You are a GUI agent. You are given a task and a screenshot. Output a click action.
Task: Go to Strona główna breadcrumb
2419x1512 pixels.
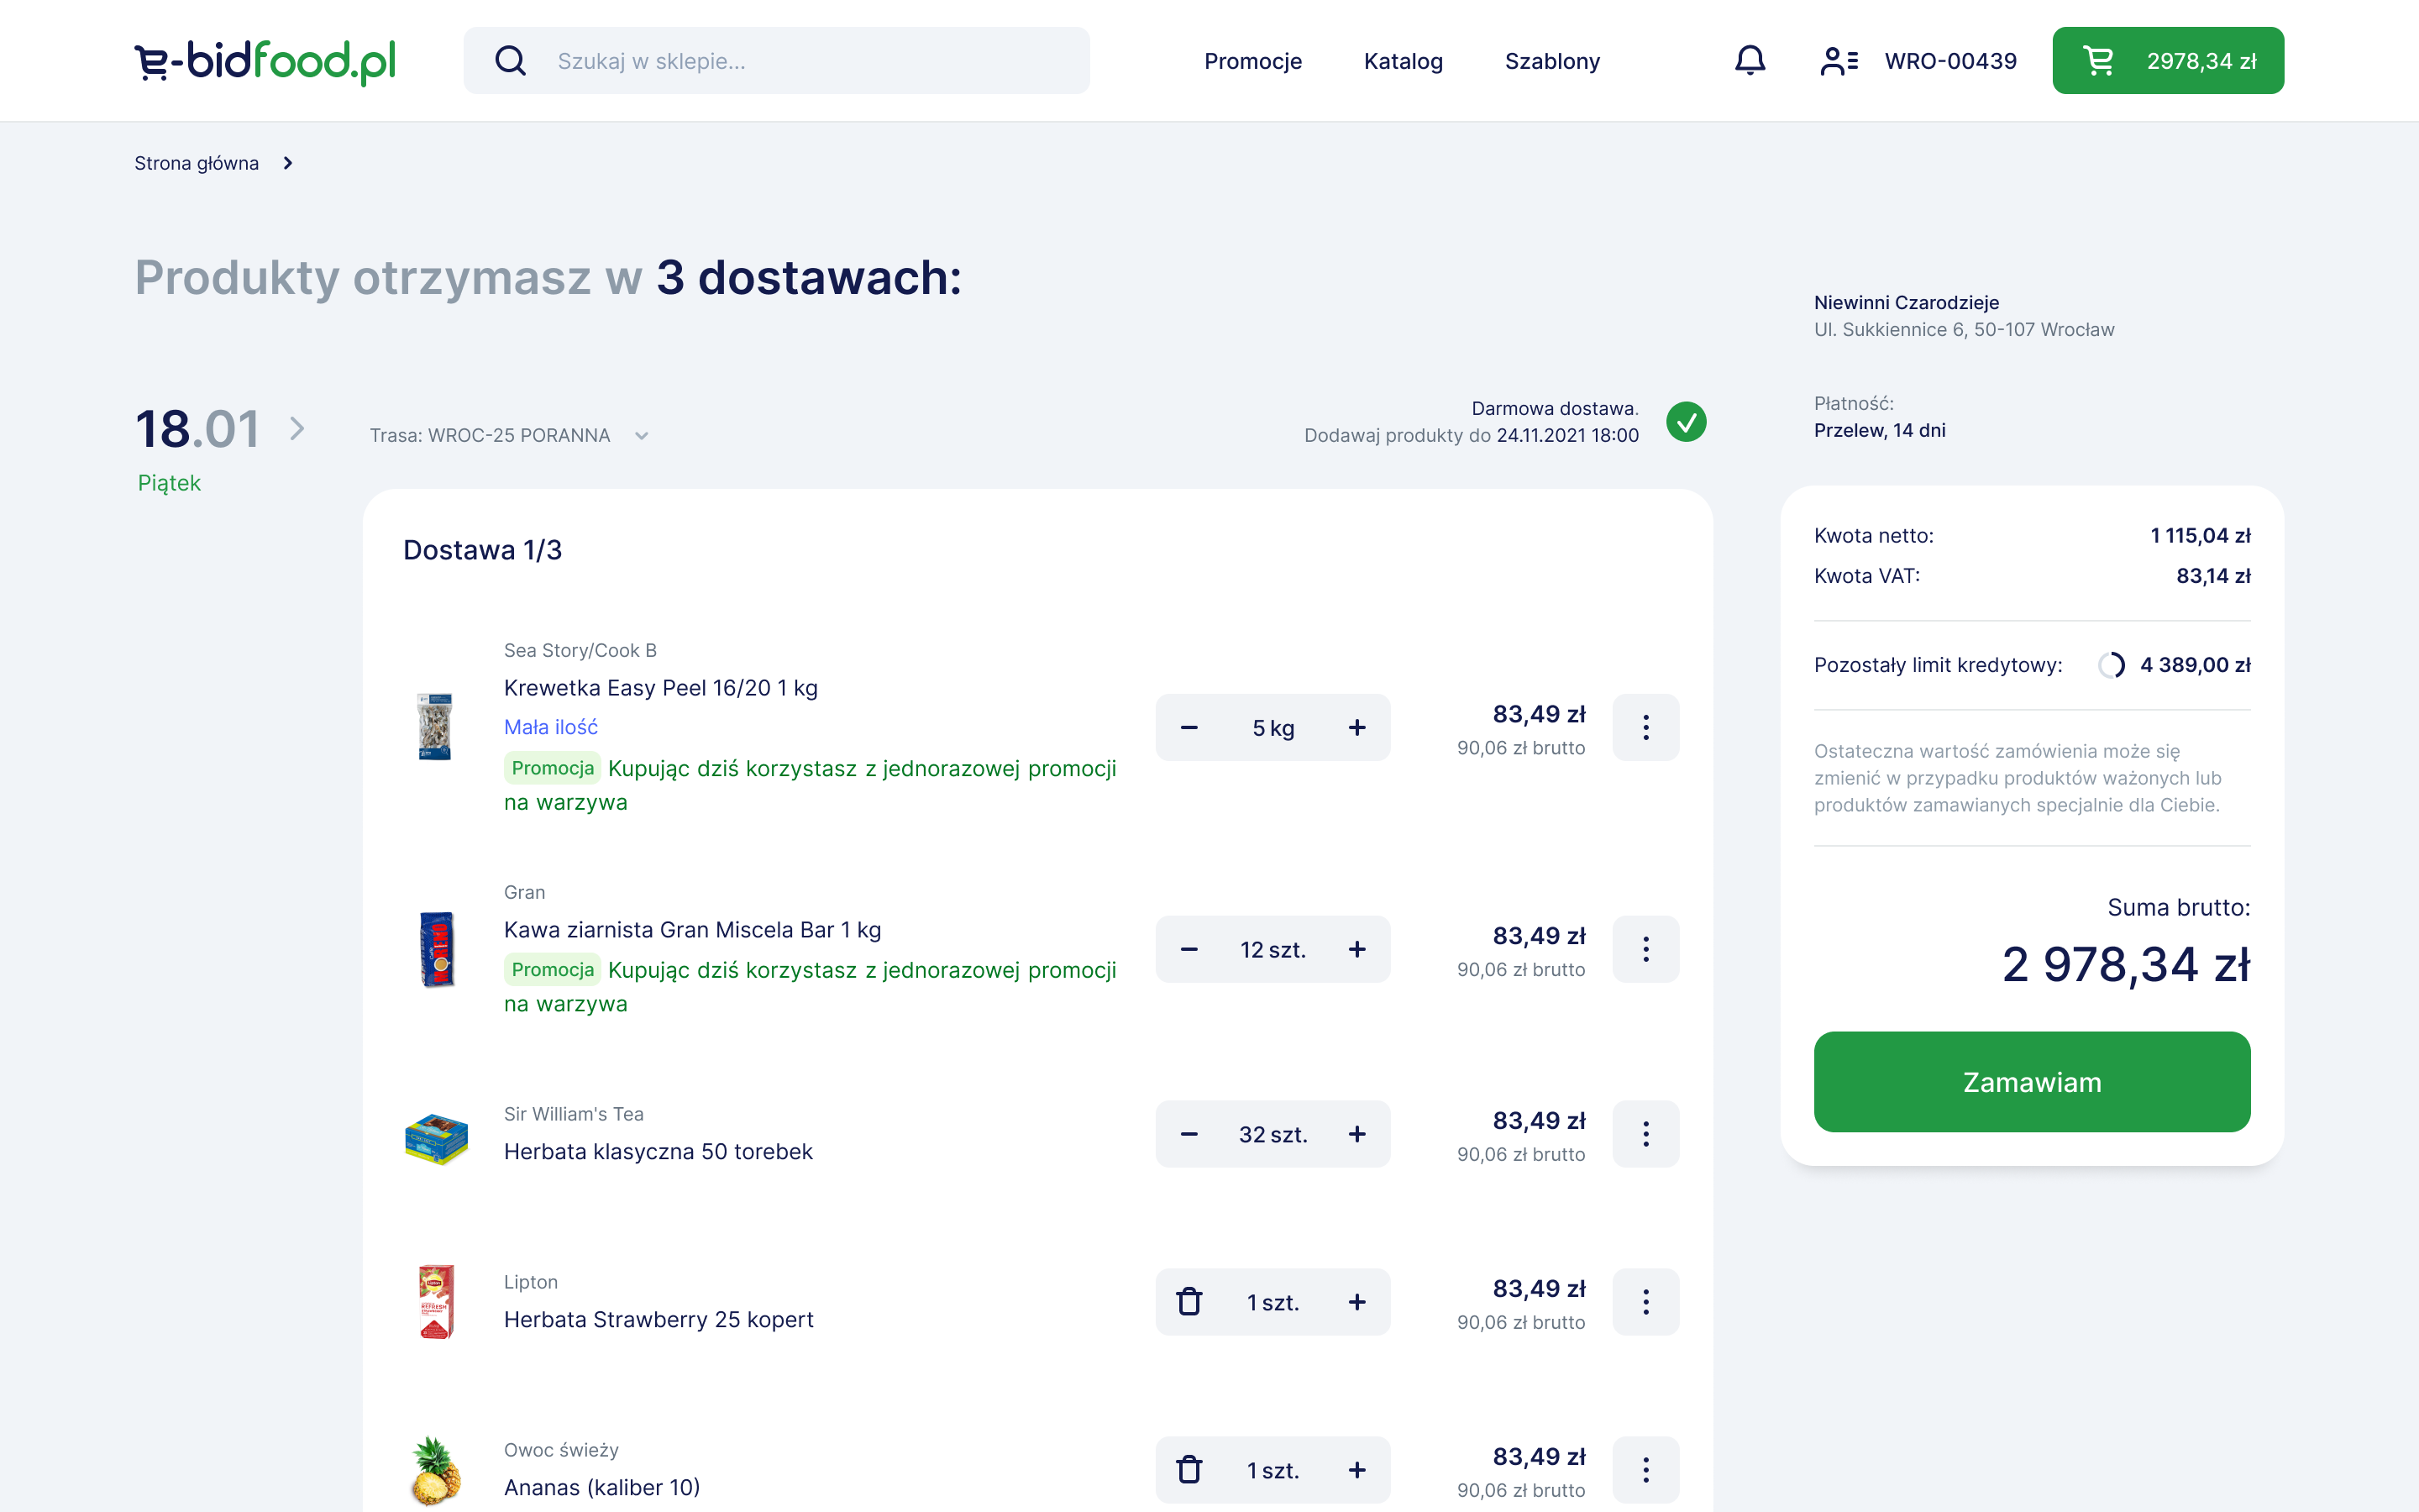tap(197, 163)
